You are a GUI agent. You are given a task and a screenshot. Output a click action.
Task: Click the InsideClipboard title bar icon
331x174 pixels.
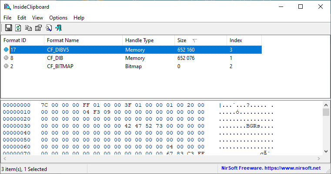(x=7, y=7)
